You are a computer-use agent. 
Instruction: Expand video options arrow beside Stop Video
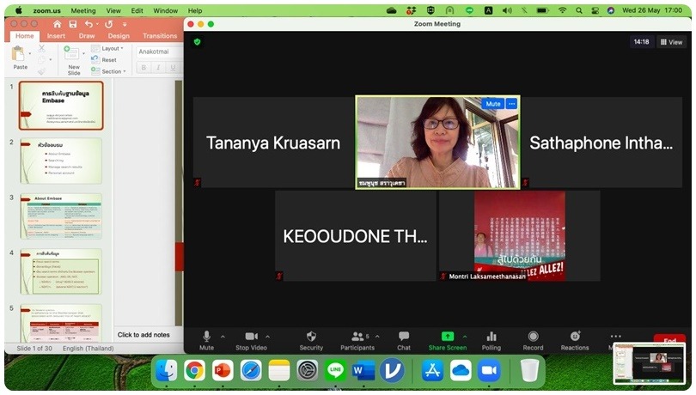[x=268, y=337]
